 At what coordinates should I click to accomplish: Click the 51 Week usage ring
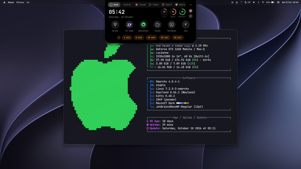tap(173, 12)
